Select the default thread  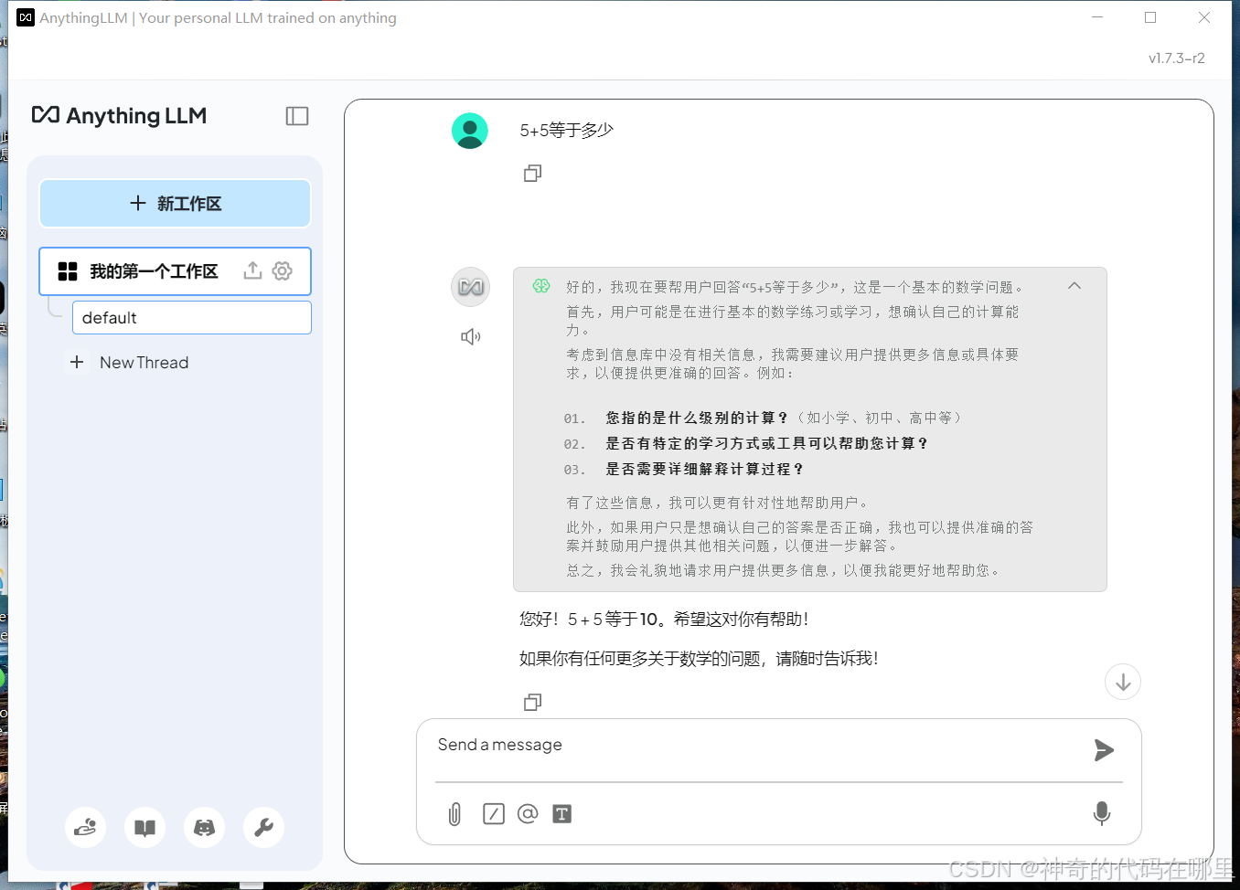pos(191,318)
